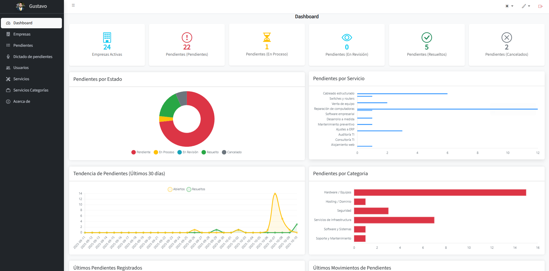Click the Cancelado gray legend swatch
The width and height of the screenshot is (549, 271).
(224, 152)
